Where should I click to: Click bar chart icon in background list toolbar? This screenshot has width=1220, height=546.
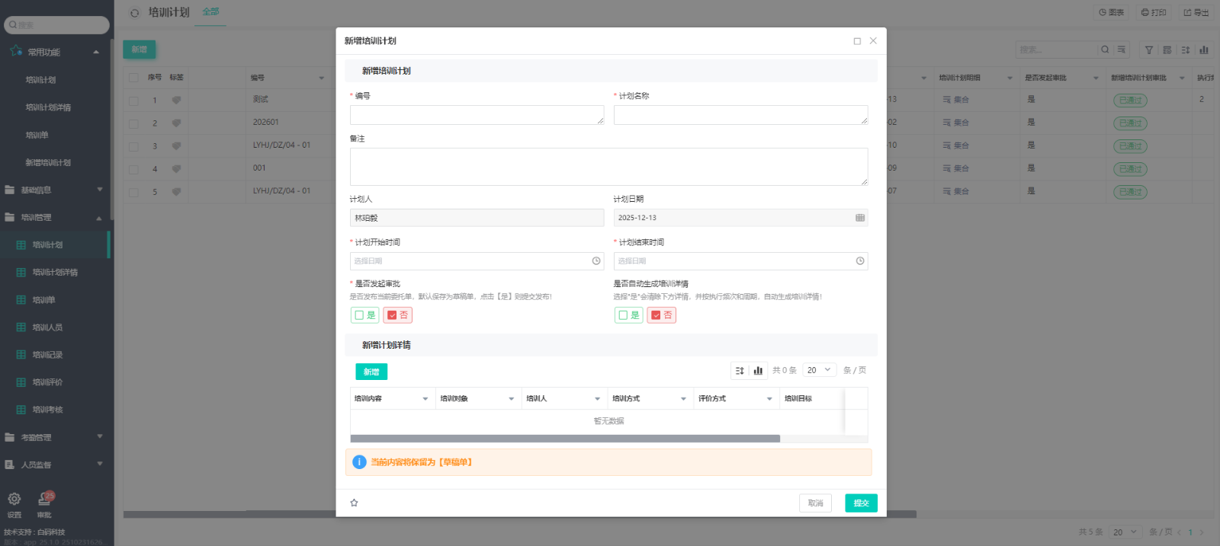(x=1204, y=49)
